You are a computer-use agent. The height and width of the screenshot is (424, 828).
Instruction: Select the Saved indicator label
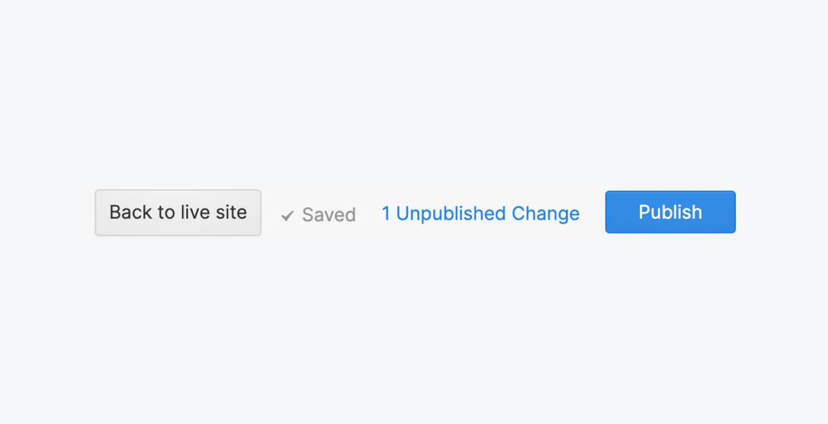[329, 215]
